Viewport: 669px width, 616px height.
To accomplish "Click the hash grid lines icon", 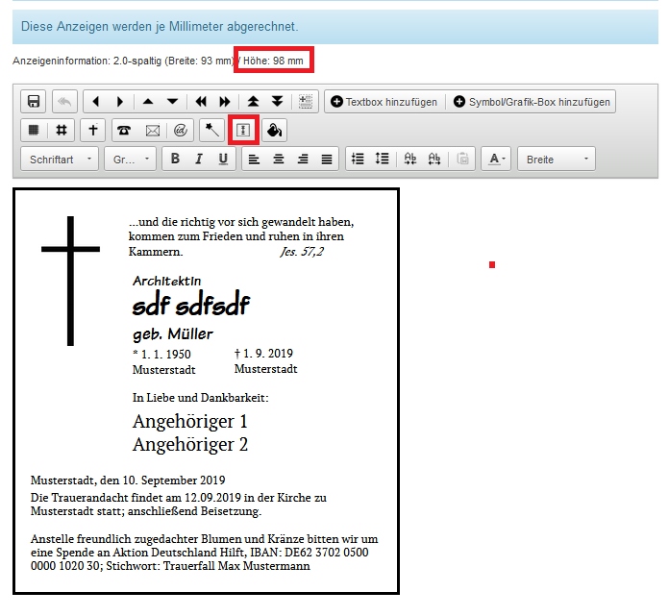I will 62,130.
